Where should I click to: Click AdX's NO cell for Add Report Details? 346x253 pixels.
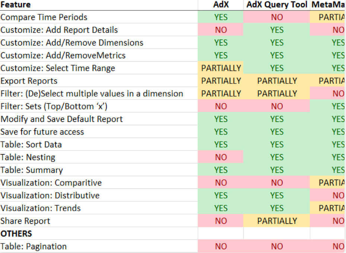pyautogui.click(x=220, y=30)
